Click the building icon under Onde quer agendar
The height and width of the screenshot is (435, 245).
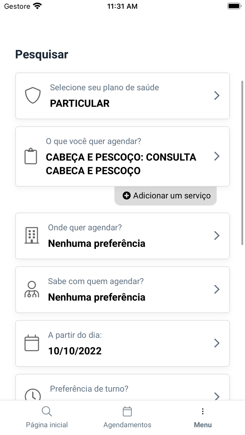pyautogui.click(x=31, y=235)
